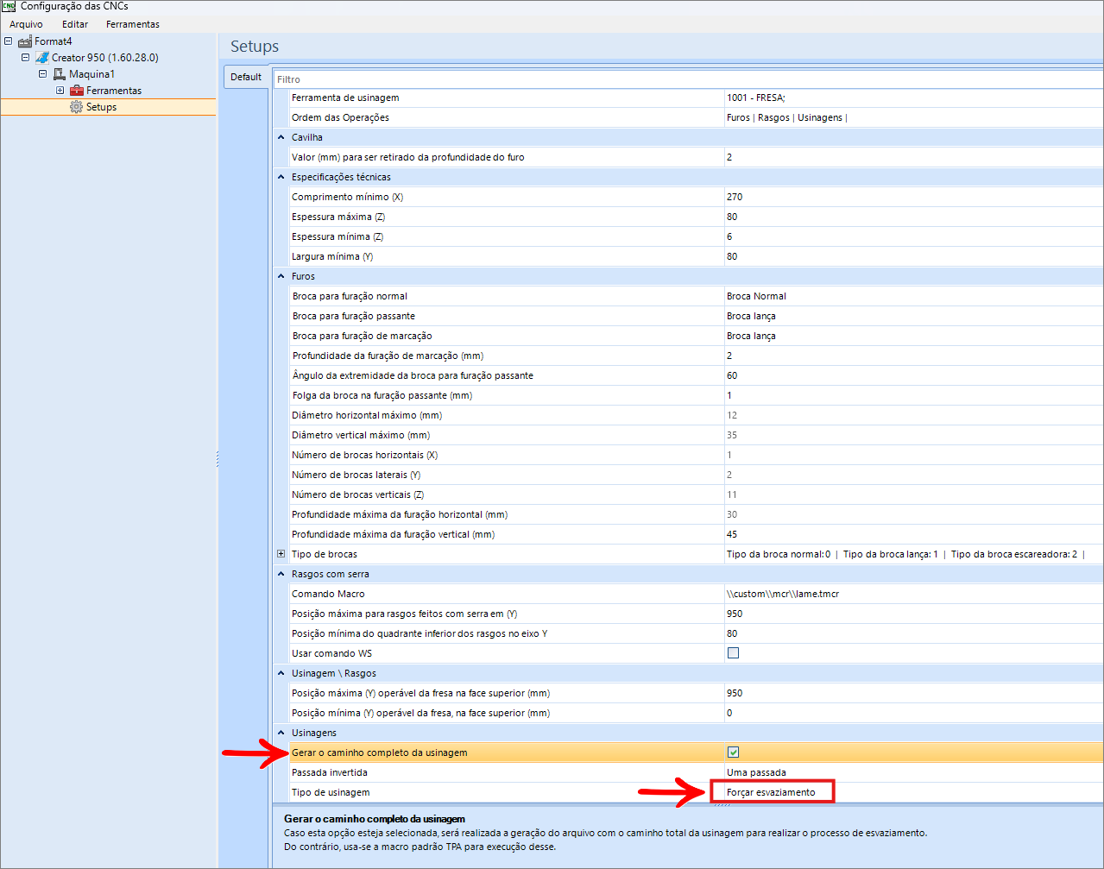This screenshot has height=869, width=1104.
Task: Open the Arquivo menu
Action: (26, 24)
